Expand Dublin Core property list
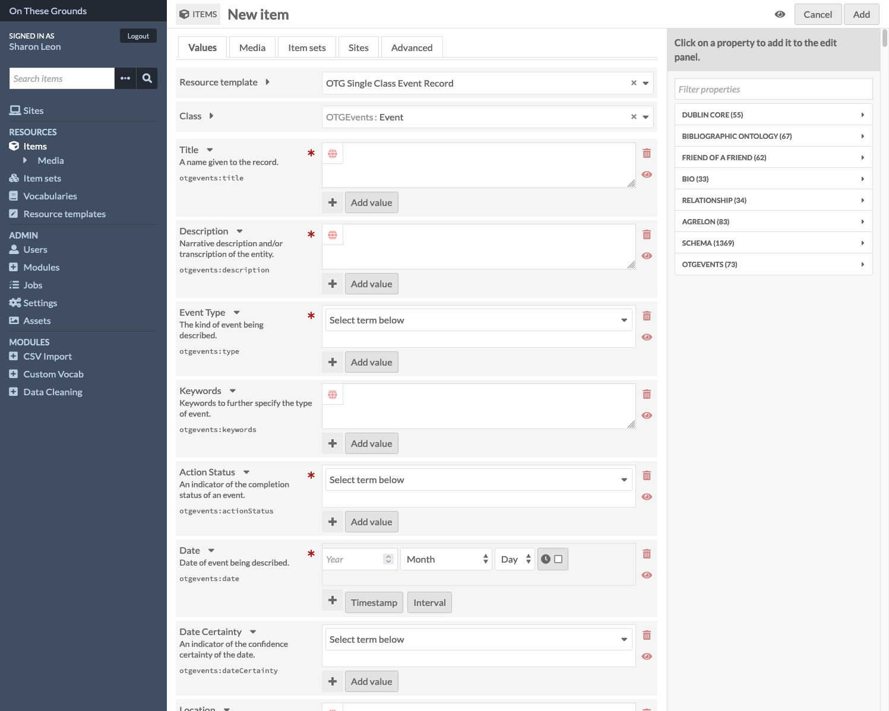Viewport: 889px width, 711px height. [x=774, y=115]
